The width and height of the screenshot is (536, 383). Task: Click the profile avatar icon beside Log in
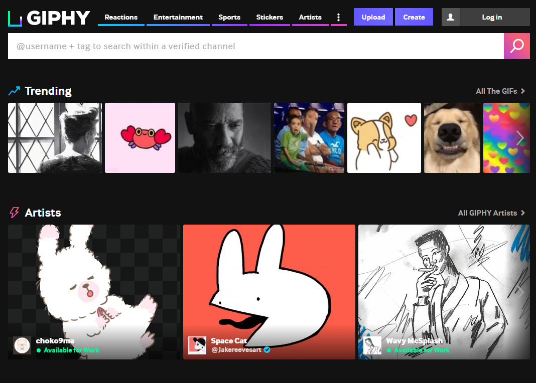click(x=450, y=17)
